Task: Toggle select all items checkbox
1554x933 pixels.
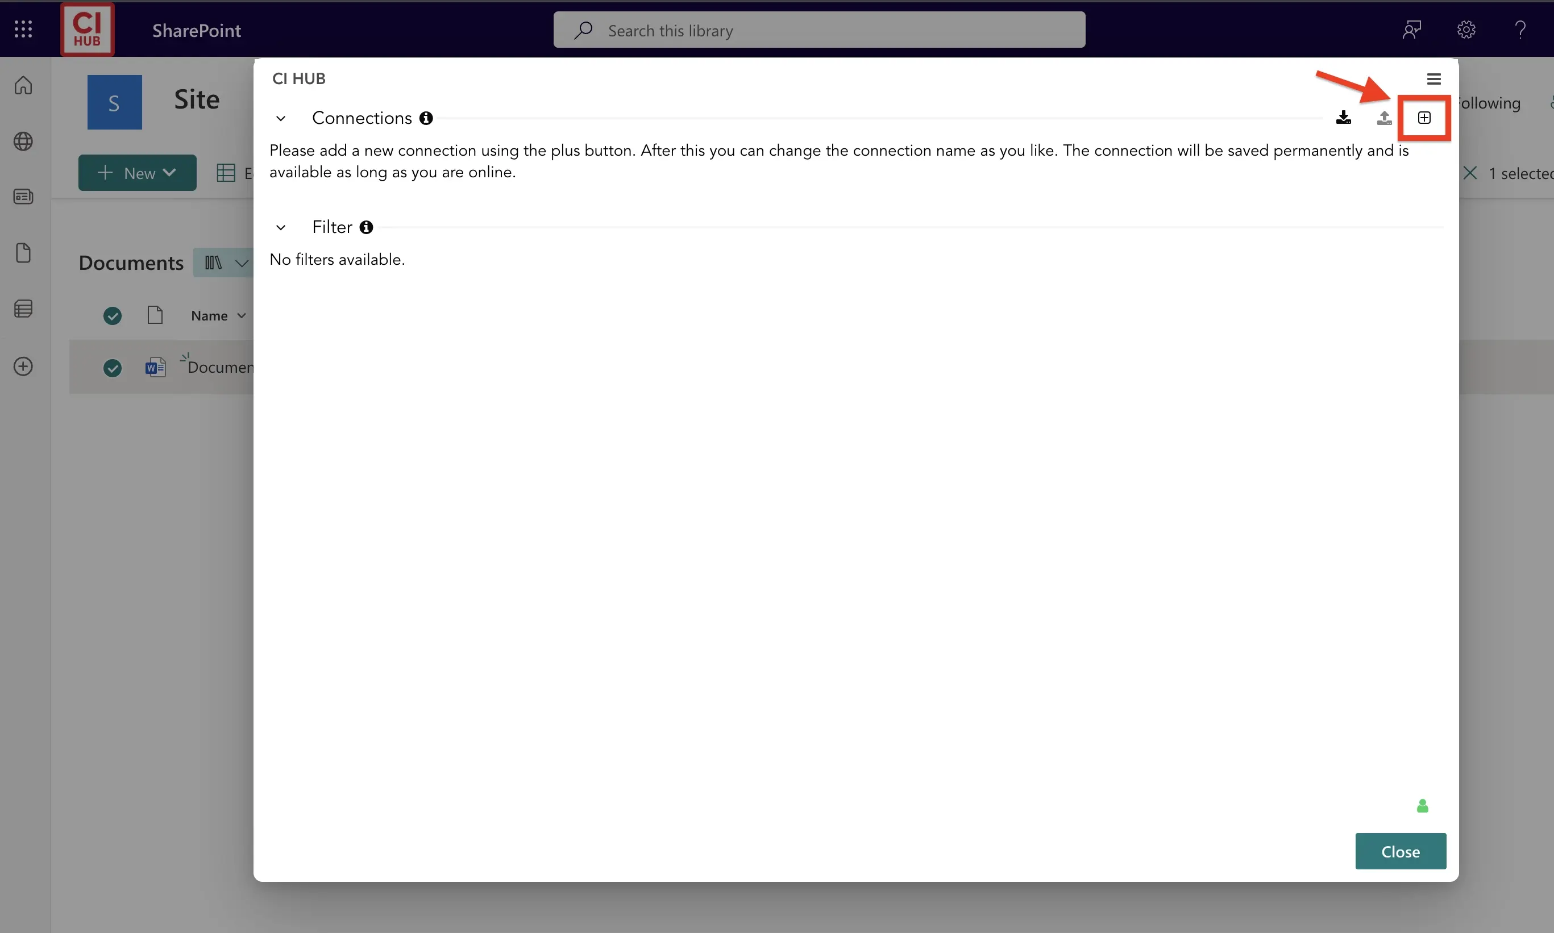Action: (x=113, y=315)
